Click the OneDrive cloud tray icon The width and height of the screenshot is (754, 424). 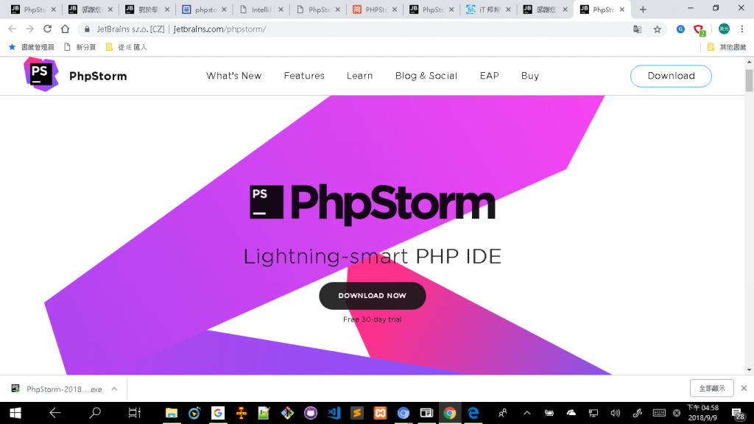click(571, 413)
